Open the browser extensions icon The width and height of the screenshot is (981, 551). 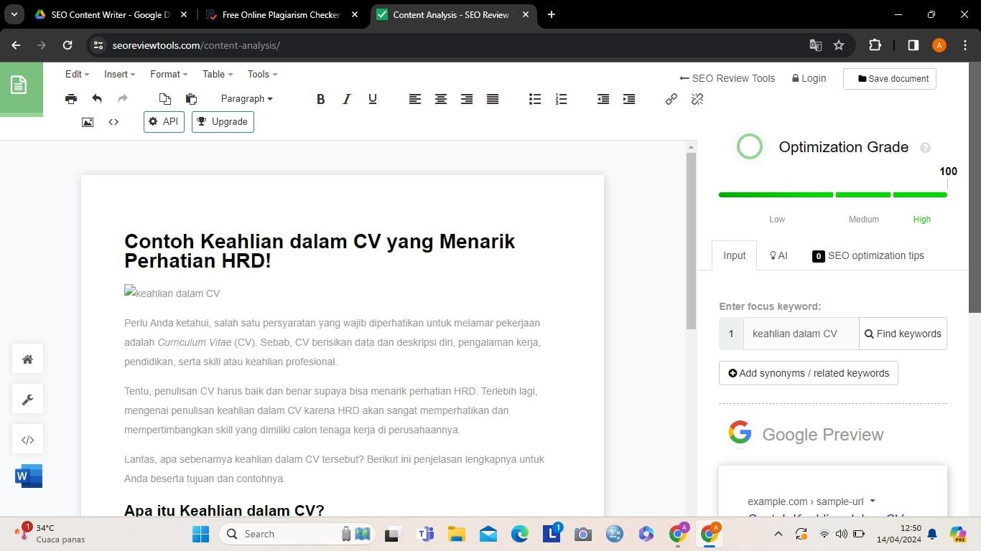[x=875, y=45]
